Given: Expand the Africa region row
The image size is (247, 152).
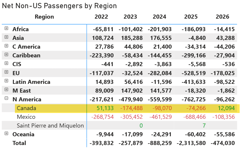Looking at the screenshot, I should [6, 29].
